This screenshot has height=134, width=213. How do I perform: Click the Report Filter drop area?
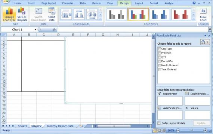click(x=170, y=101)
